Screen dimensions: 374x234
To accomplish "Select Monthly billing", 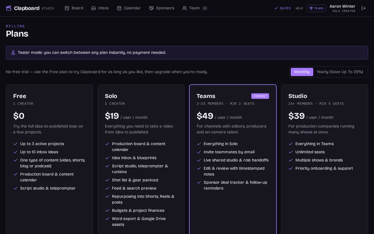I will pyautogui.click(x=302, y=72).
